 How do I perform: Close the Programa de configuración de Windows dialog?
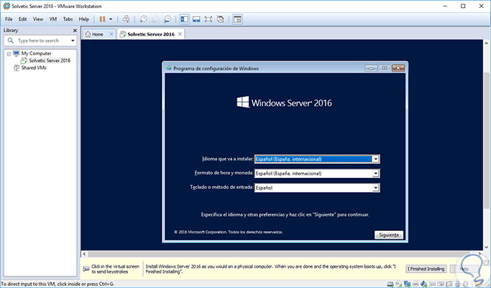pos(398,68)
